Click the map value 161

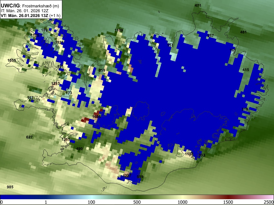(233, 50)
